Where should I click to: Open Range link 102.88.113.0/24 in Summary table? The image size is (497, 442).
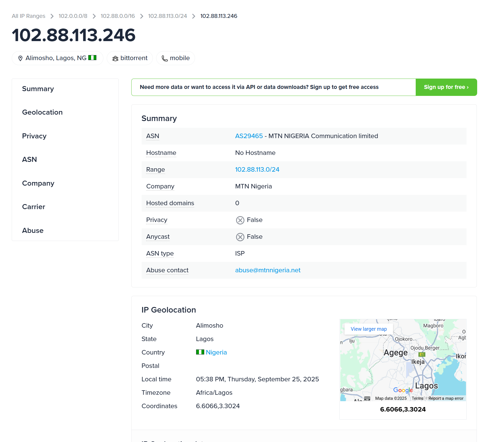click(257, 170)
